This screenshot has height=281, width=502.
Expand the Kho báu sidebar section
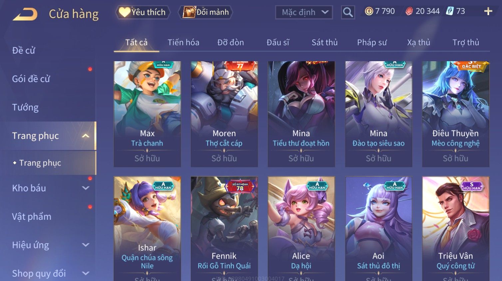pos(86,188)
